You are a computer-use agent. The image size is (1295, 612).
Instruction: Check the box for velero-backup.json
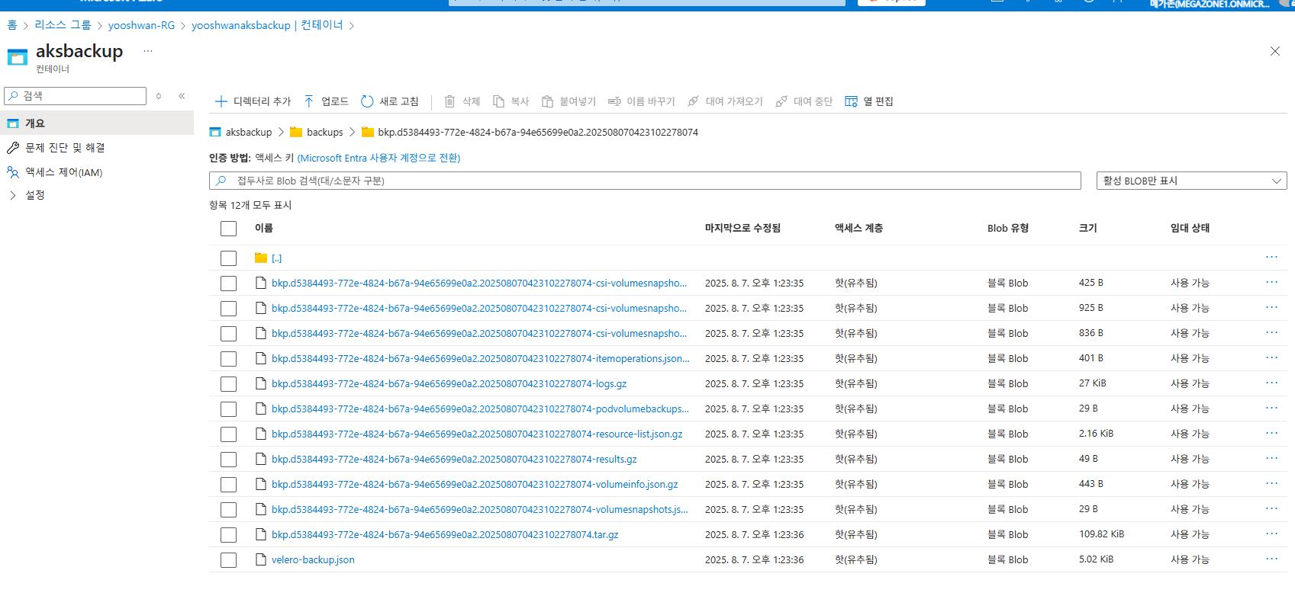click(228, 560)
